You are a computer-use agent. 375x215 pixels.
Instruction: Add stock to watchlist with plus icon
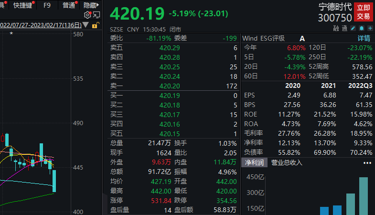tap(370, 29)
